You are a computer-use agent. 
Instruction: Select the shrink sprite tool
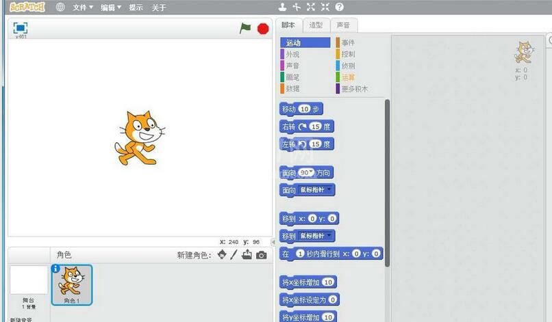pyautogui.click(x=325, y=7)
